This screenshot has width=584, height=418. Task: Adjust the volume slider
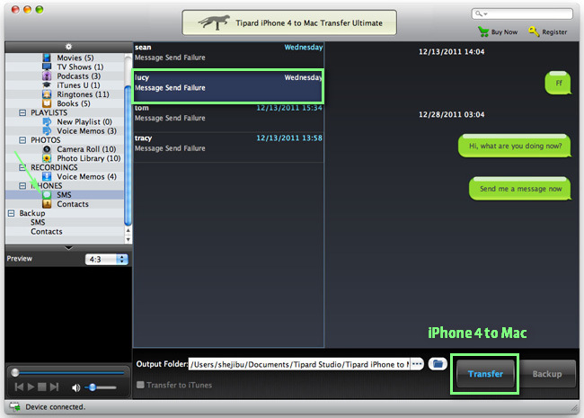101,387
